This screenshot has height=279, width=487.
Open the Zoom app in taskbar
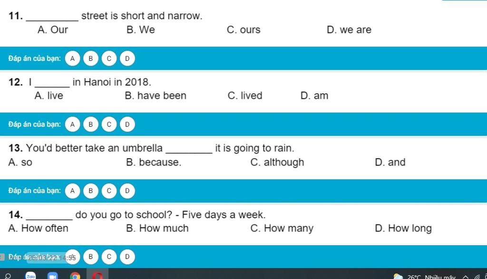(x=52, y=276)
